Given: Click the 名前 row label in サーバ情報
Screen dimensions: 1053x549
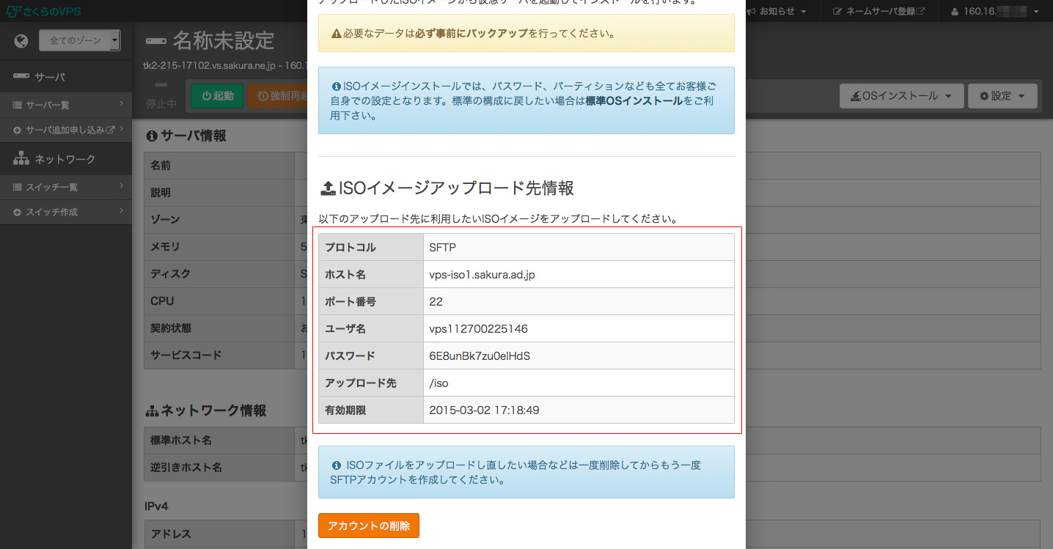Looking at the screenshot, I should 161,166.
